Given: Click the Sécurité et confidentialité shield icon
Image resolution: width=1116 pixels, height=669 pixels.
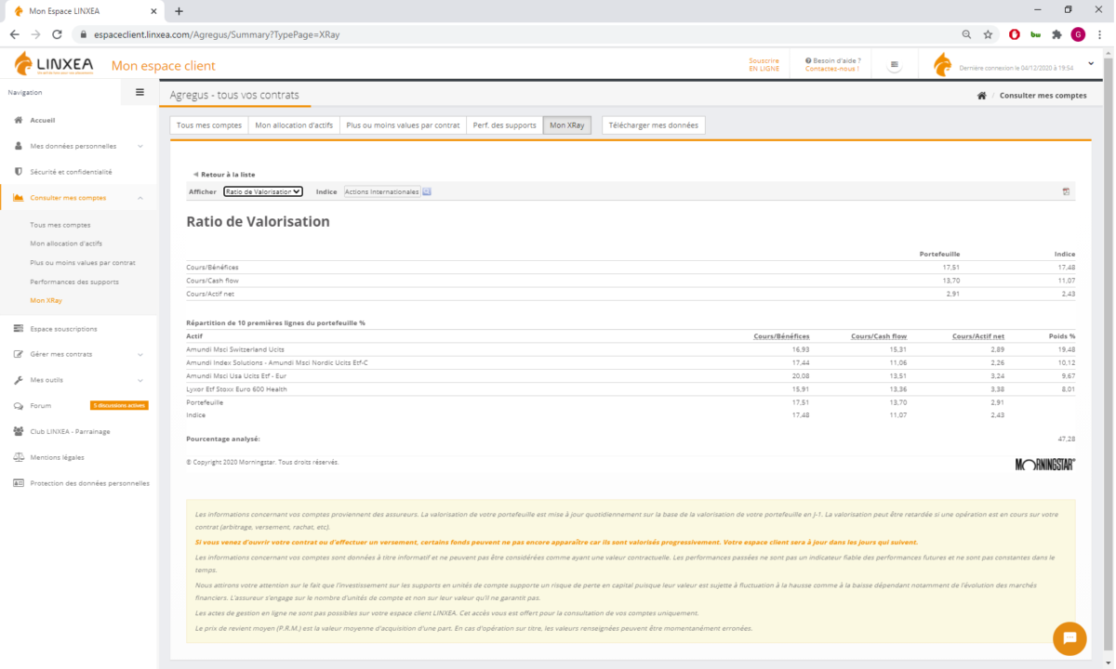Looking at the screenshot, I should 19,172.
